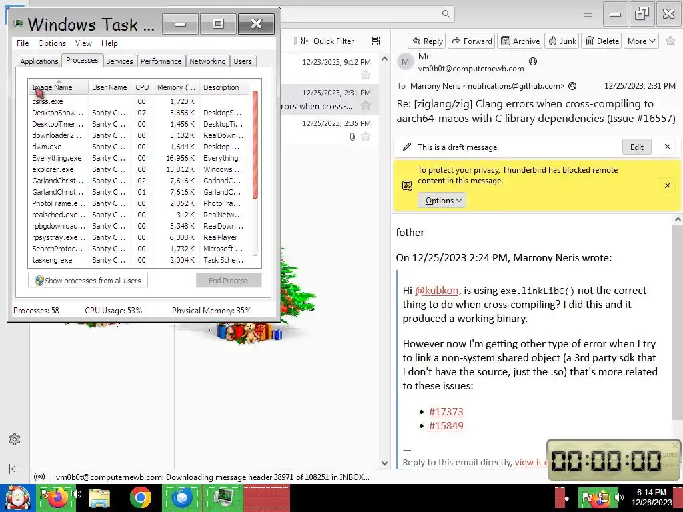This screenshot has height=512, width=683.
Task: Star the open message in header
Action: [x=670, y=41]
